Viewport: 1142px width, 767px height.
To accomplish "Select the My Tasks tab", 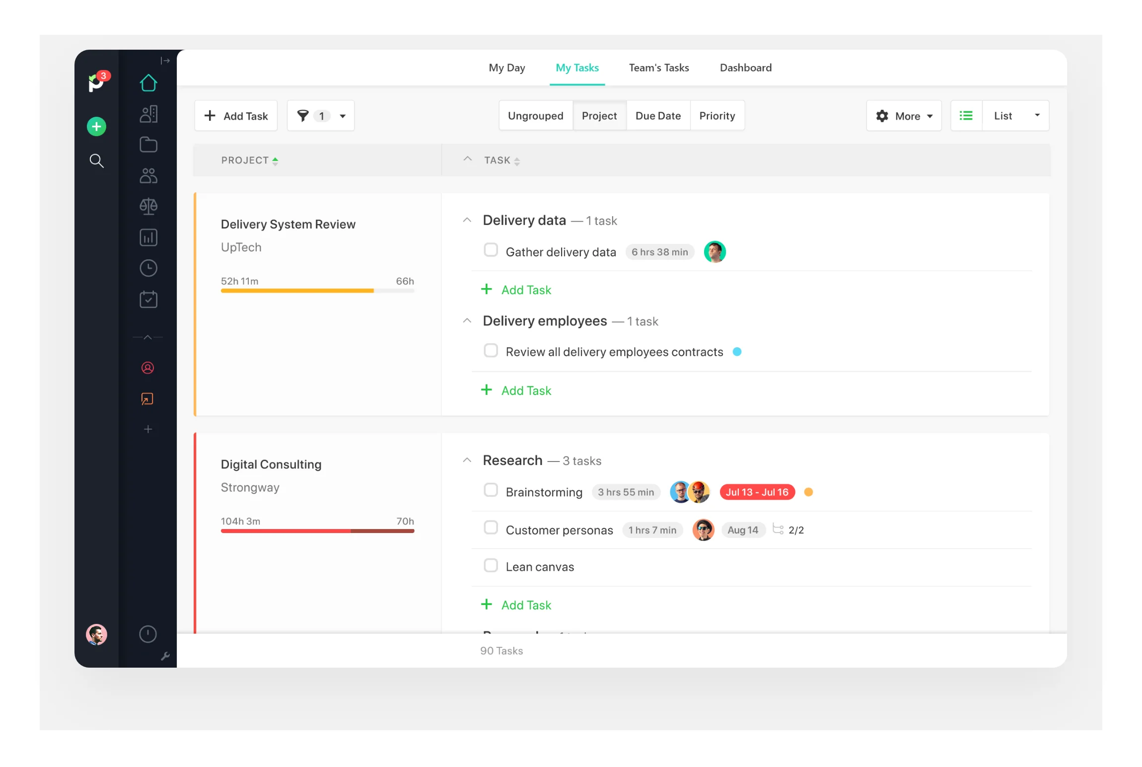I will pos(577,68).
